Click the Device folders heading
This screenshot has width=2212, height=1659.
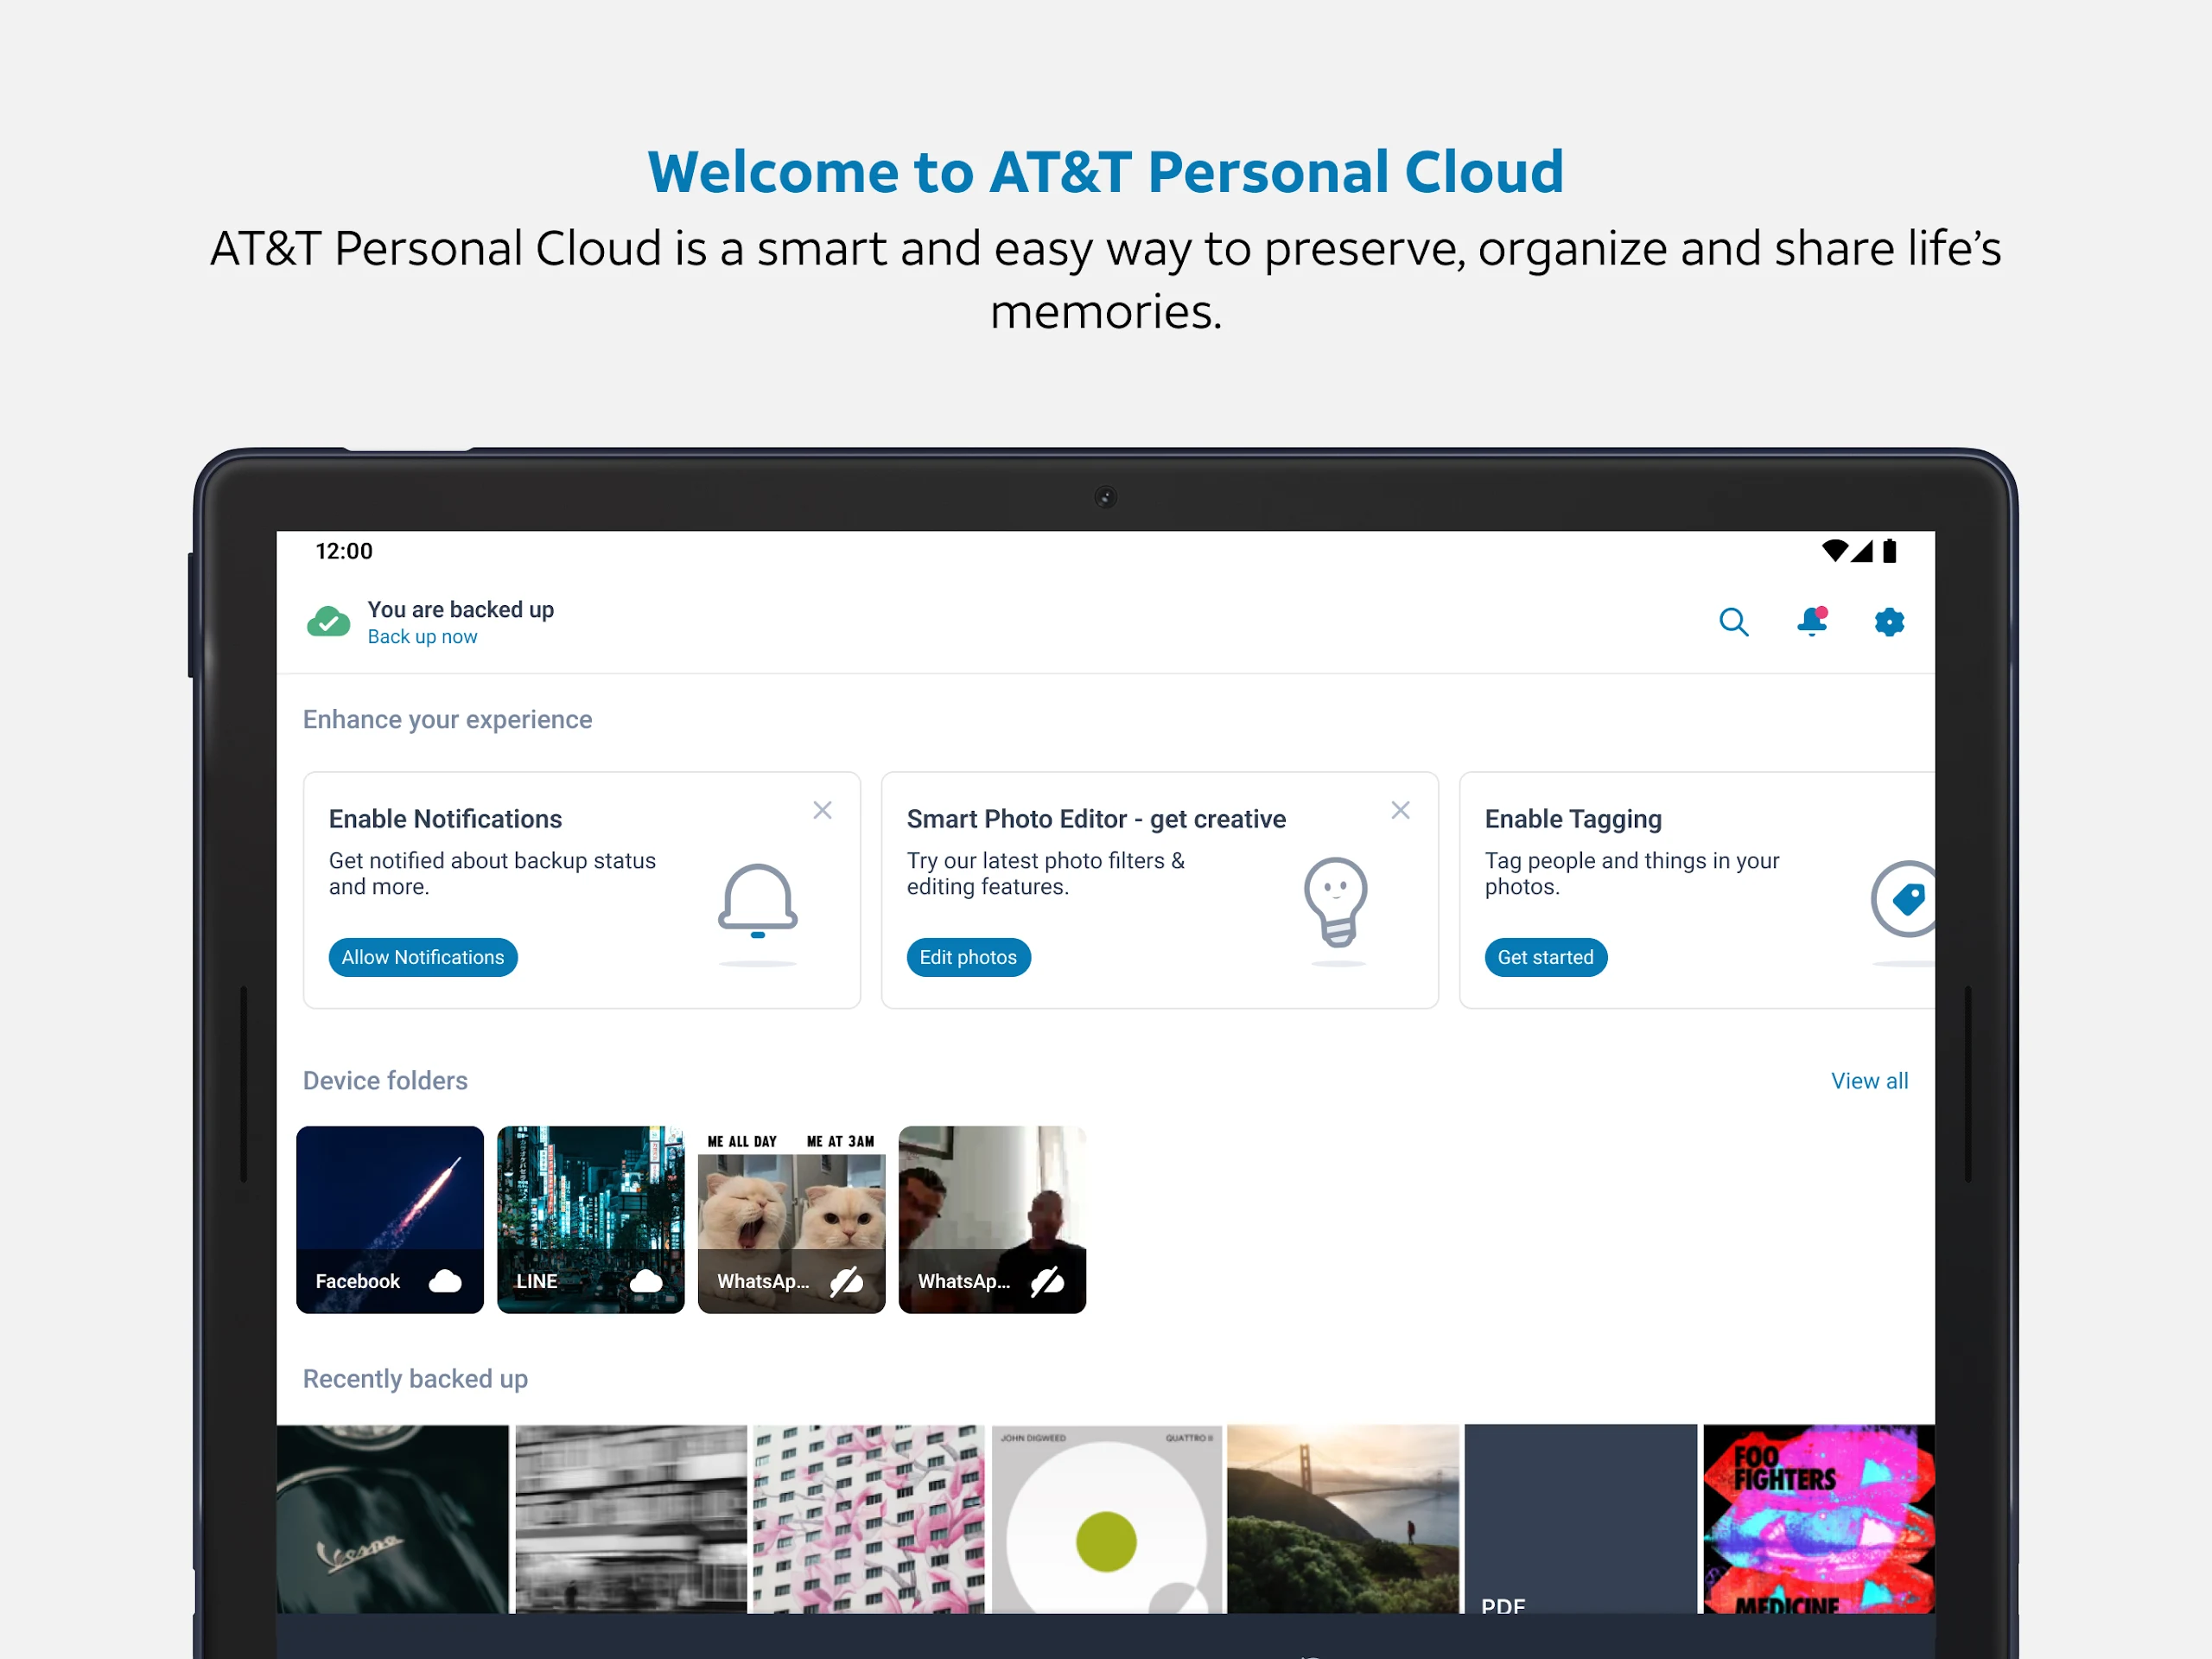tap(385, 1081)
